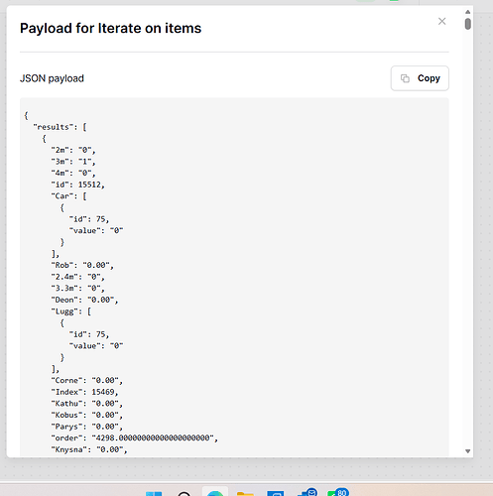Click the scrollbar down arrow
This screenshot has width=493, height=496.
coord(467,451)
